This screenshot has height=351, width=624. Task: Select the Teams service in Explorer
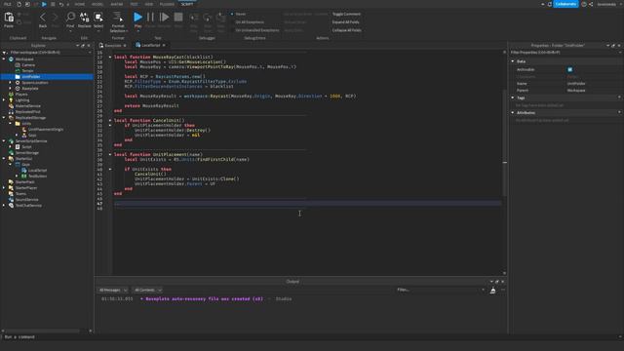tap(20, 194)
